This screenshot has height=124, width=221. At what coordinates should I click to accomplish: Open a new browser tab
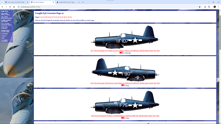click(83, 2)
